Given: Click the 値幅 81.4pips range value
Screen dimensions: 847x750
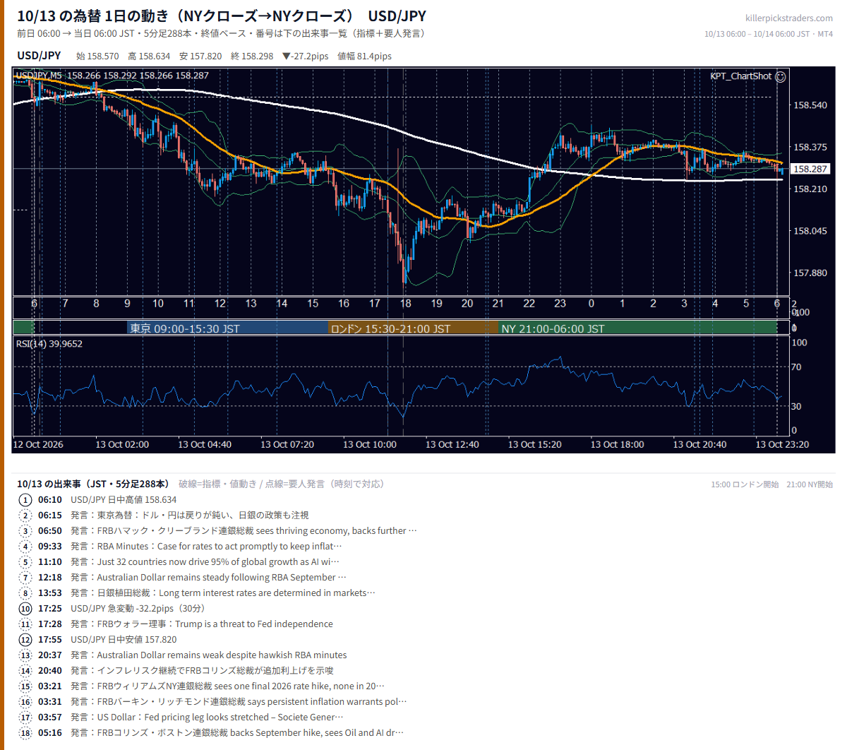Looking at the screenshot, I should pos(364,56).
